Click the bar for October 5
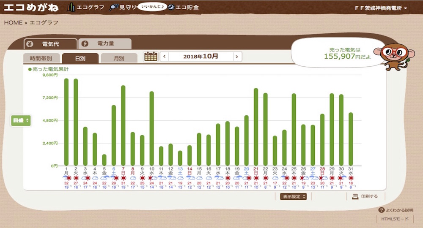423x228 pixels. (x=104, y=160)
